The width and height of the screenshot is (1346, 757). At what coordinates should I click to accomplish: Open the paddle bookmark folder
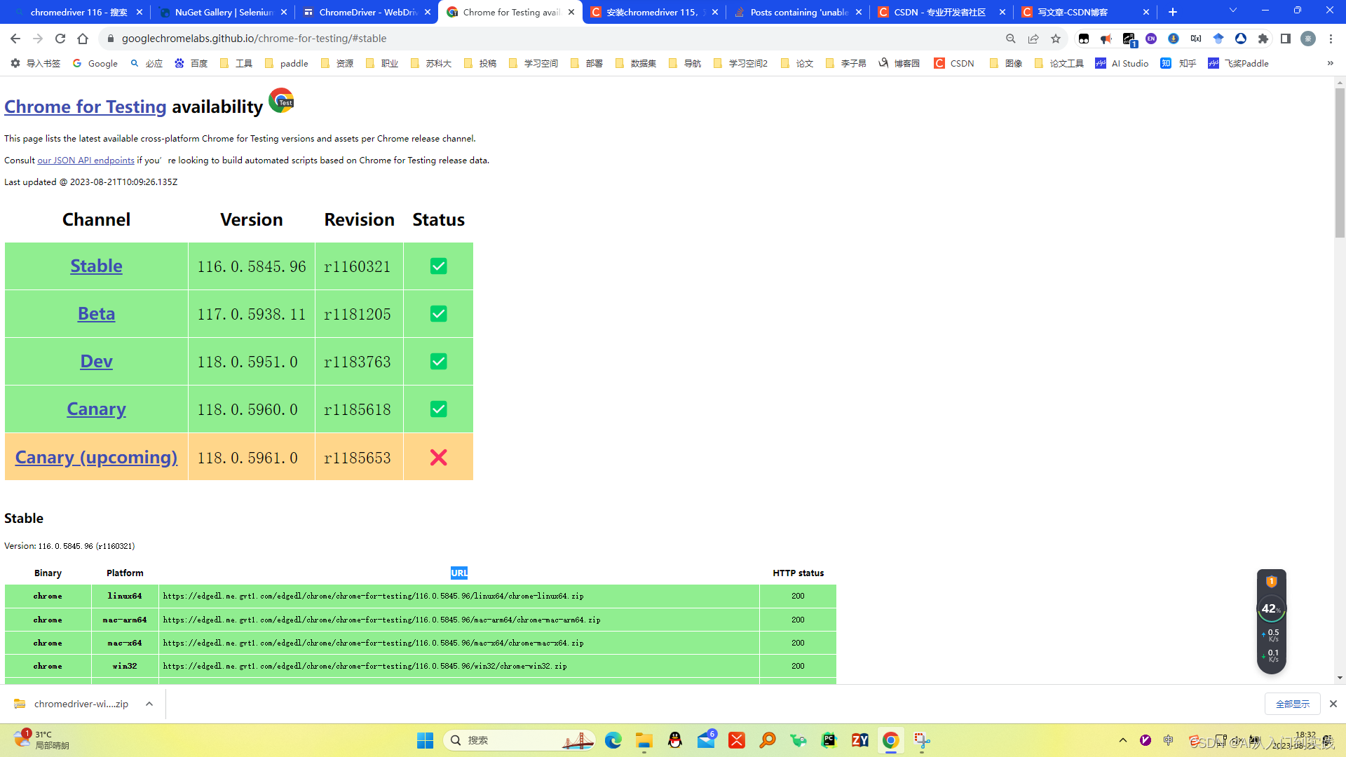coord(286,63)
